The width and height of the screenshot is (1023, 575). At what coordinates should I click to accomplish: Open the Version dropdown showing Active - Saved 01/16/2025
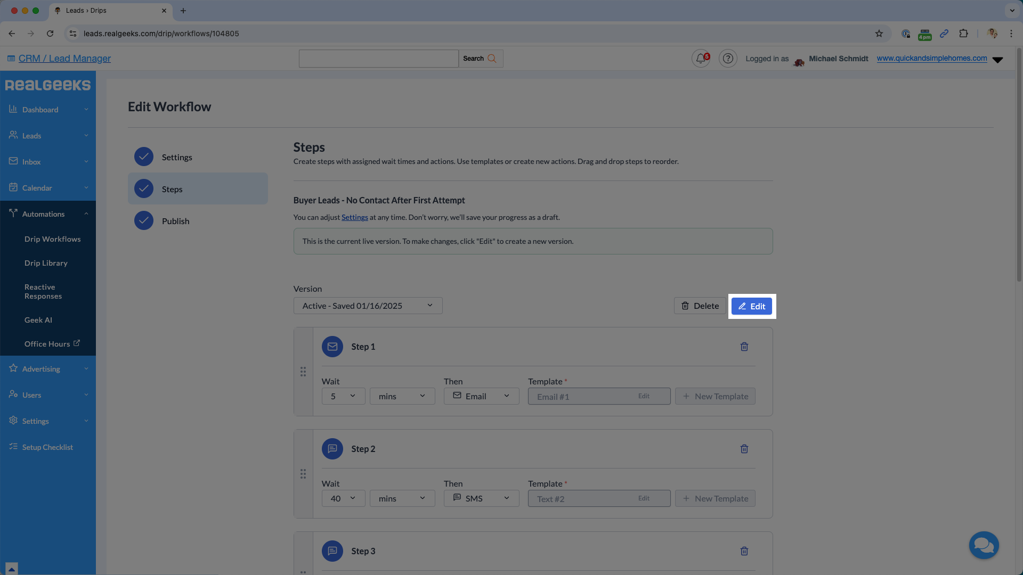point(367,305)
